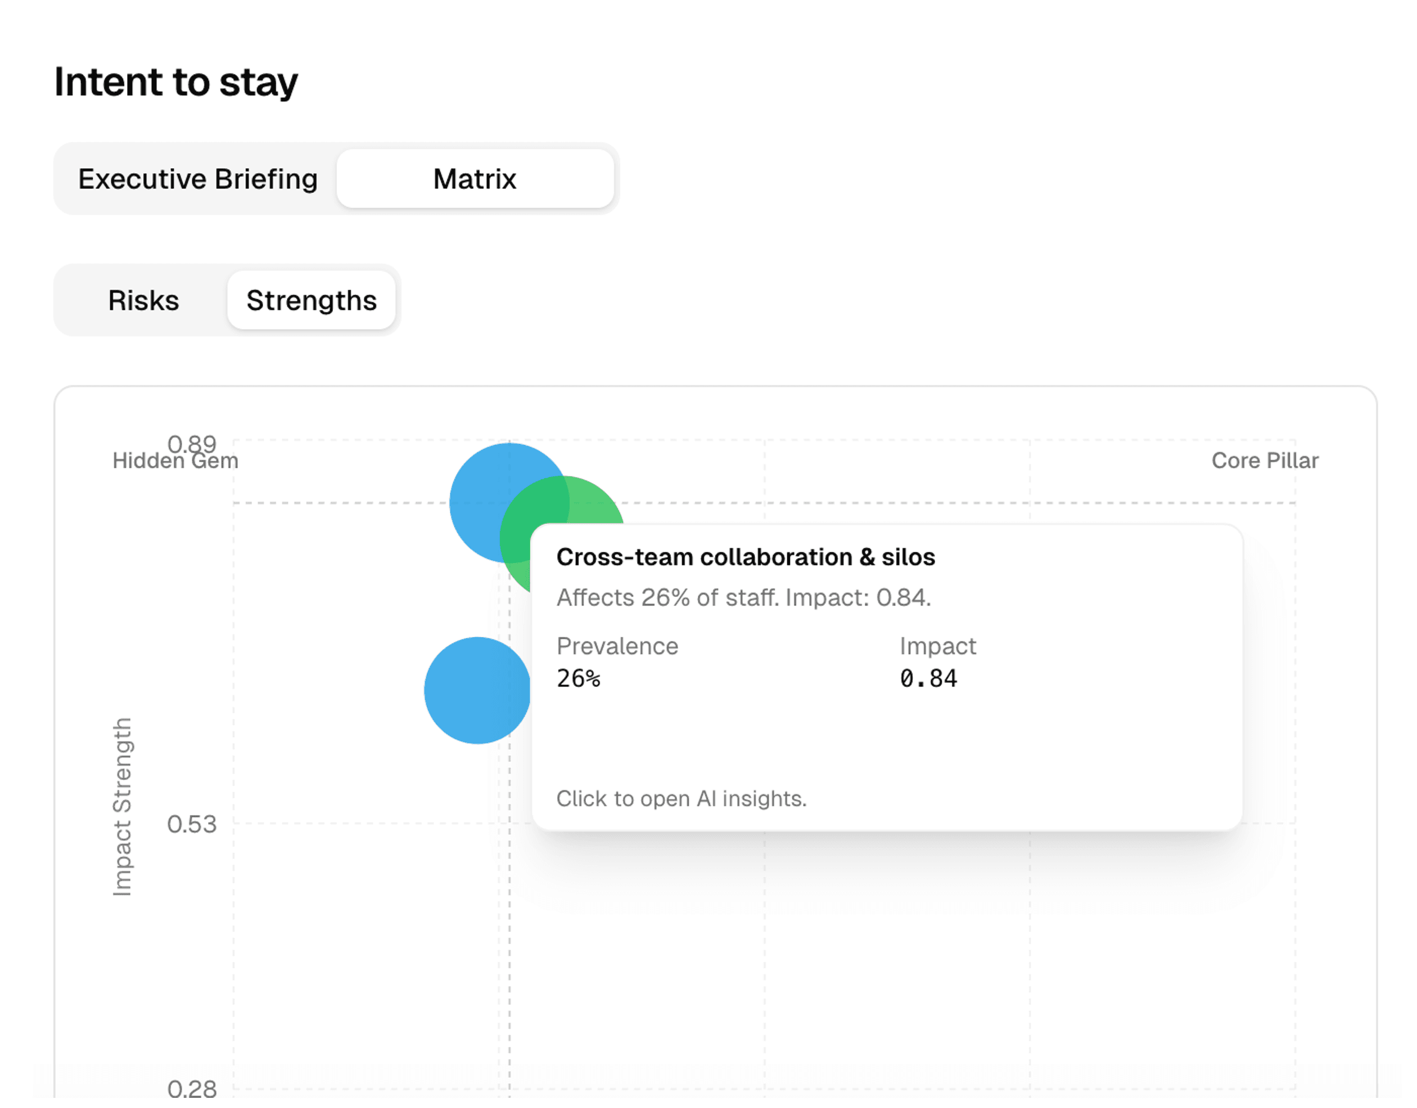Click the Intent to stay heading

[x=176, y=82]
